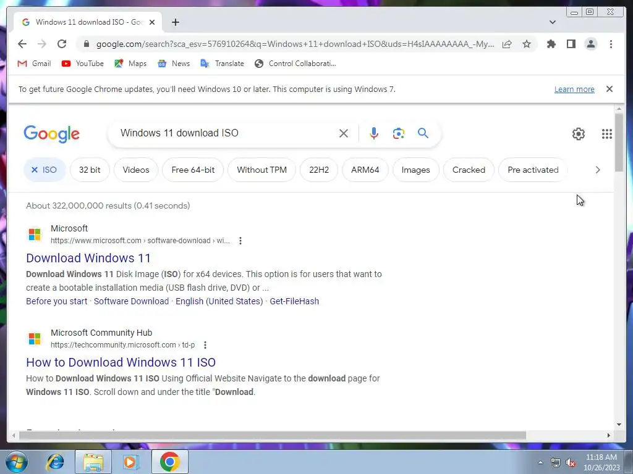Open Google quick settings gear
This screenshot has height=474, width=633.
click(x=579, y=134)
